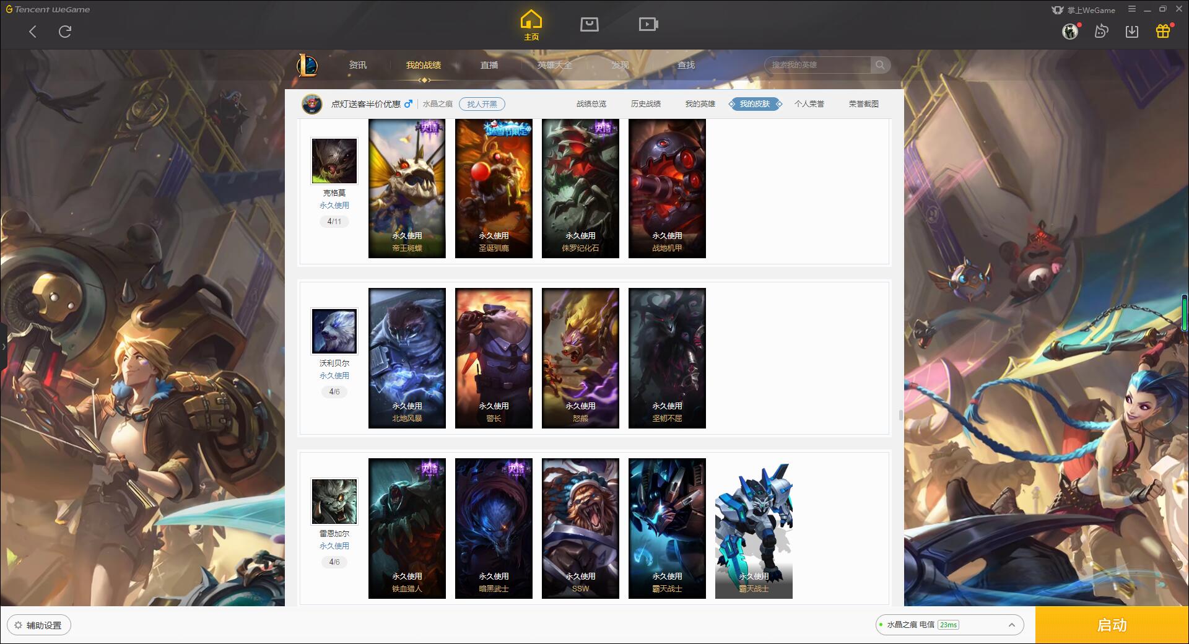Click the League of Legends logo icon
Screen dimensions: 1189x644
(x=308, y=65)
